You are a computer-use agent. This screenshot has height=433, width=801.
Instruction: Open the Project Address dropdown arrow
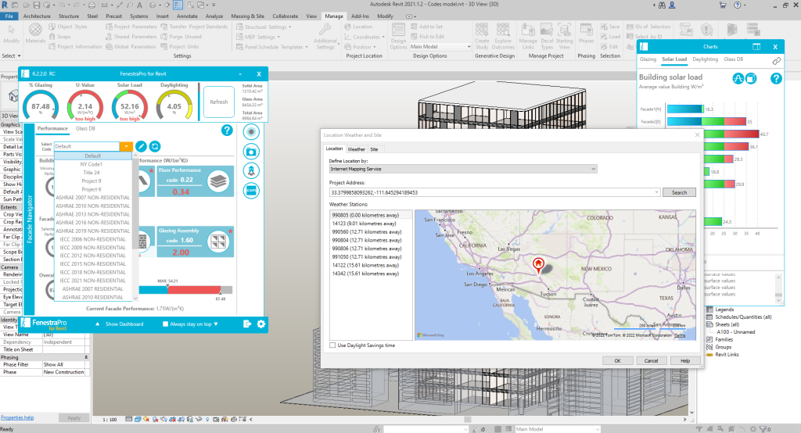pos(656,192)
